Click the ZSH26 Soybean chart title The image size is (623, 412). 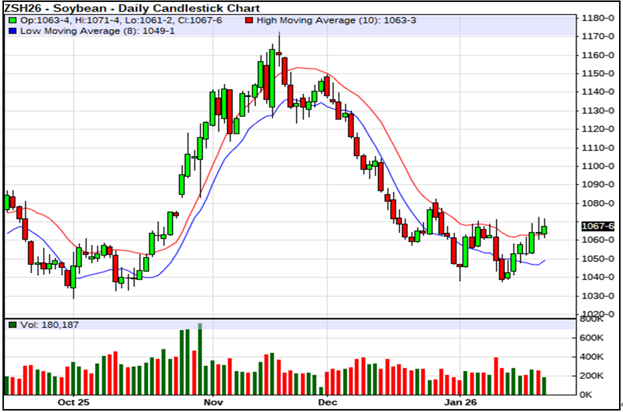(132, 8)
